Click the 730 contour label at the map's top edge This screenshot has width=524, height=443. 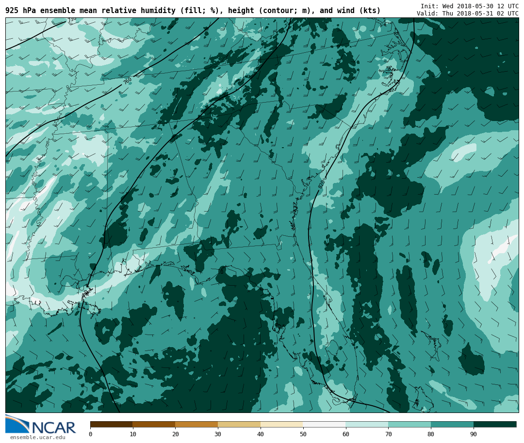click(71, 20)
